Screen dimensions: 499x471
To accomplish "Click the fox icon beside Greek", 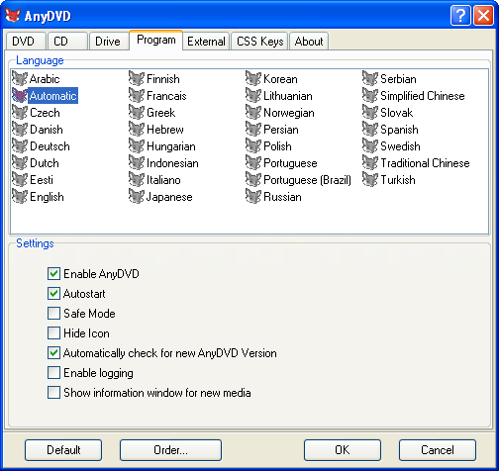I will point(137,112).
